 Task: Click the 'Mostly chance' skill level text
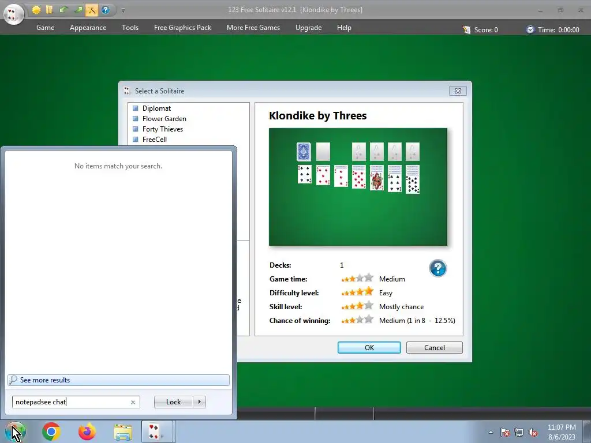tap(402, 307)
